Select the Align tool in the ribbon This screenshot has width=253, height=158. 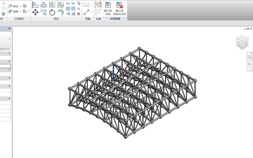click(35, 5)
